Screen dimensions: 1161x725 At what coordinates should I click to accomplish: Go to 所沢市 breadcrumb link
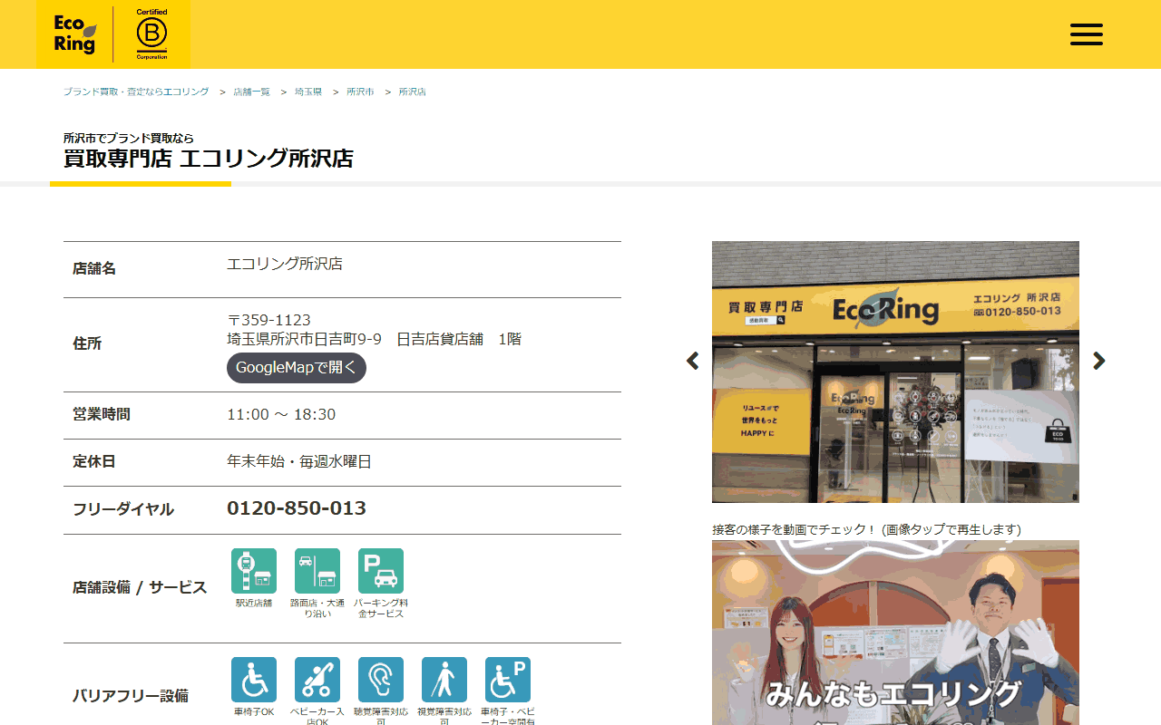click(x=360, y=92)
